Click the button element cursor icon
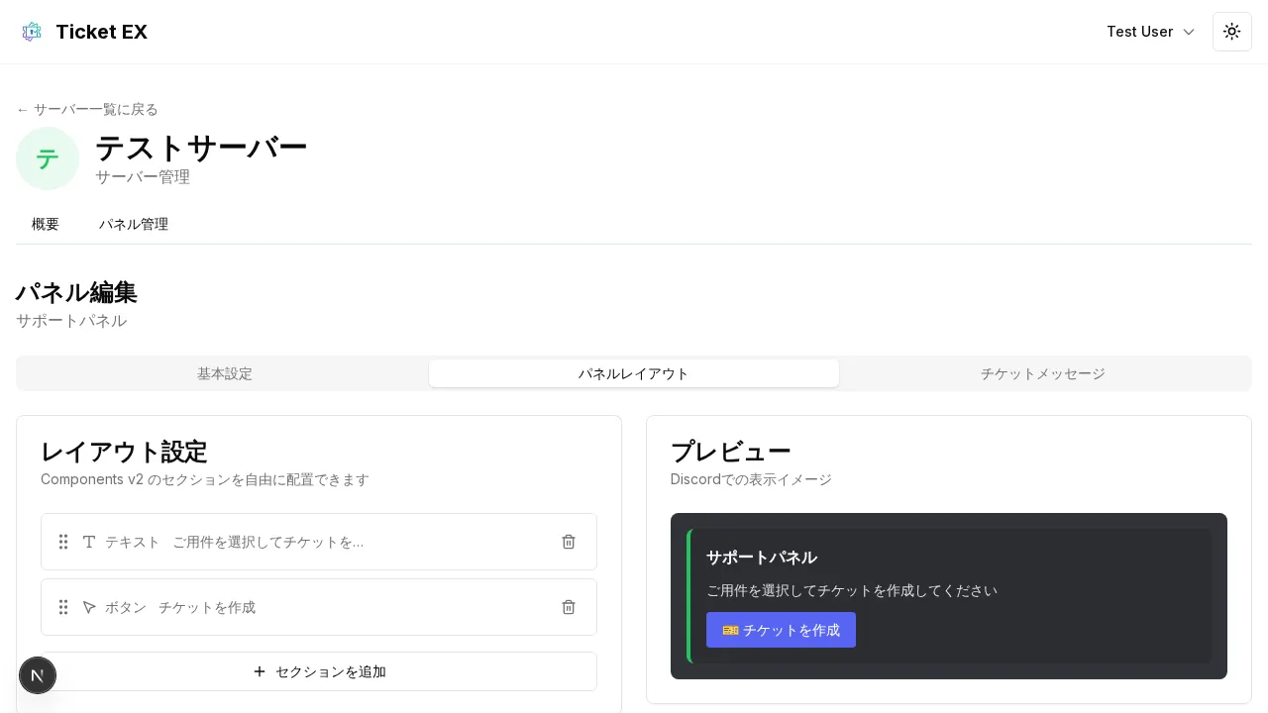The image size is (1268, 713). point(89,607)
